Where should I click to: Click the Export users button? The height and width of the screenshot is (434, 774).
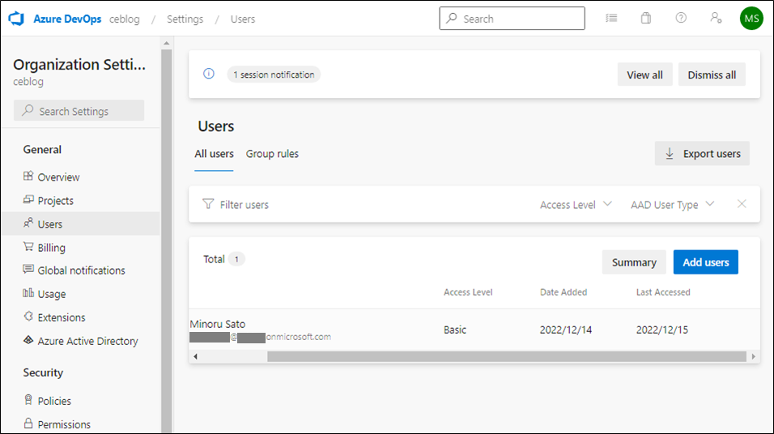(x=702, y=154)
